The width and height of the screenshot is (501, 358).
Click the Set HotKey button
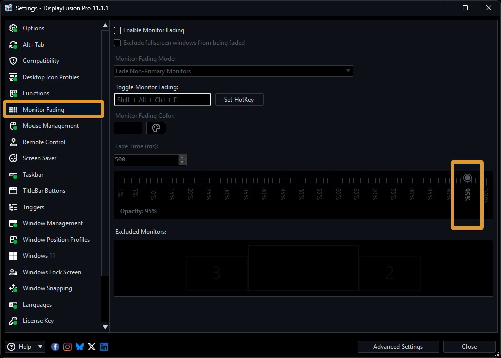239,100
